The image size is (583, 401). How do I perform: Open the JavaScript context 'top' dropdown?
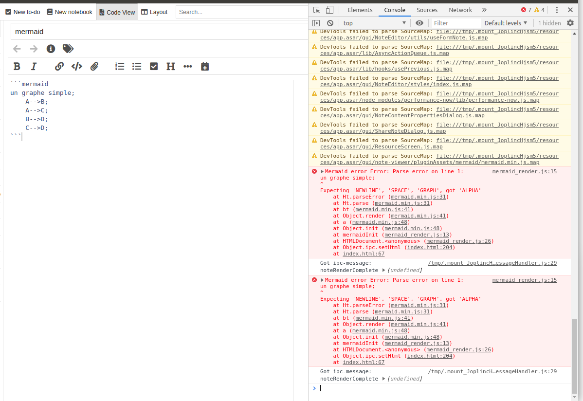(x=374, y=23)
